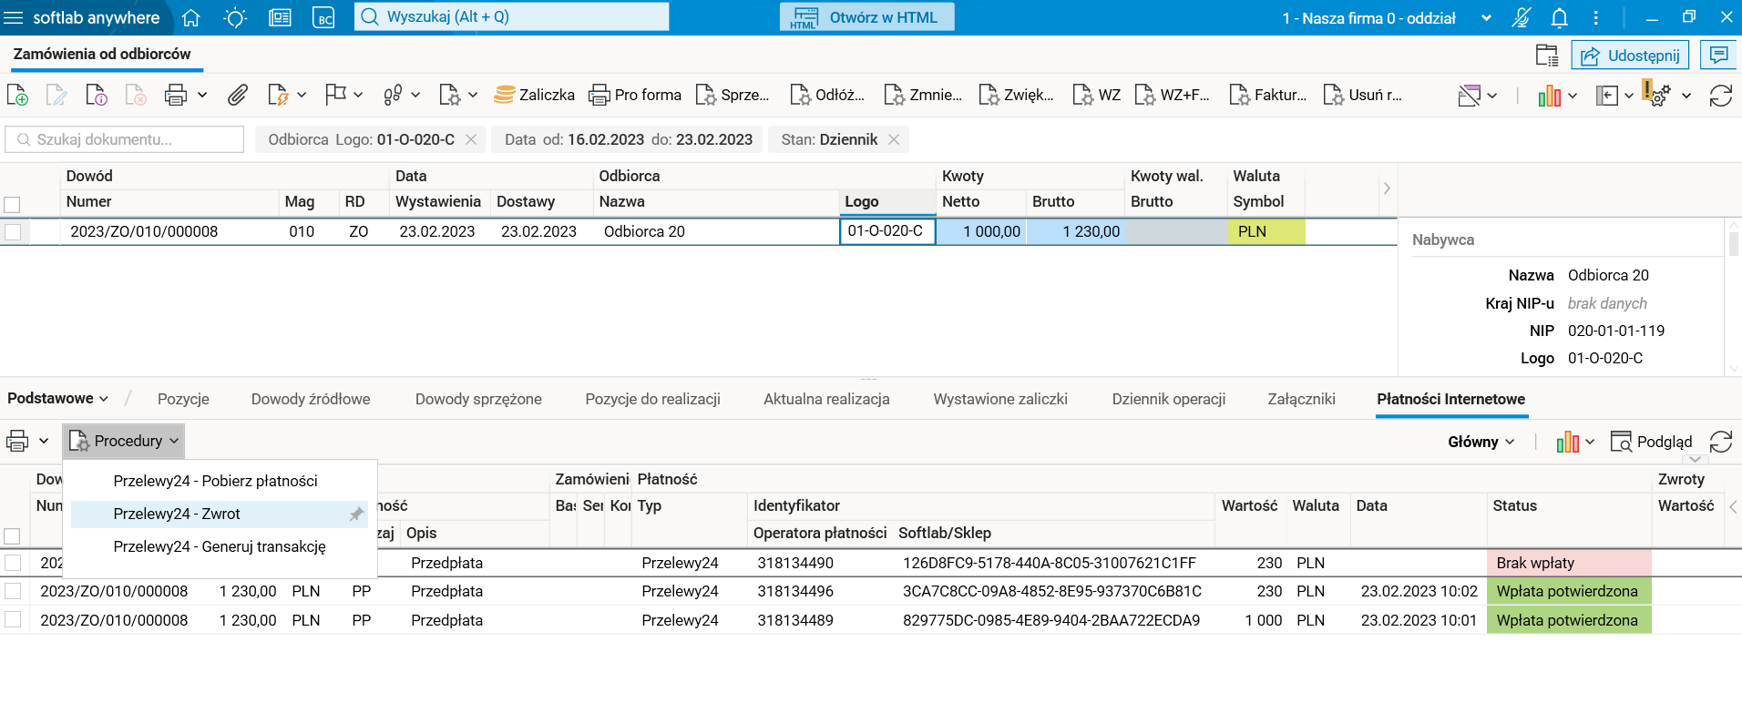Open the Główny layout dropdown
The image size is (1742, 703).
click(x=1481, y=442)
